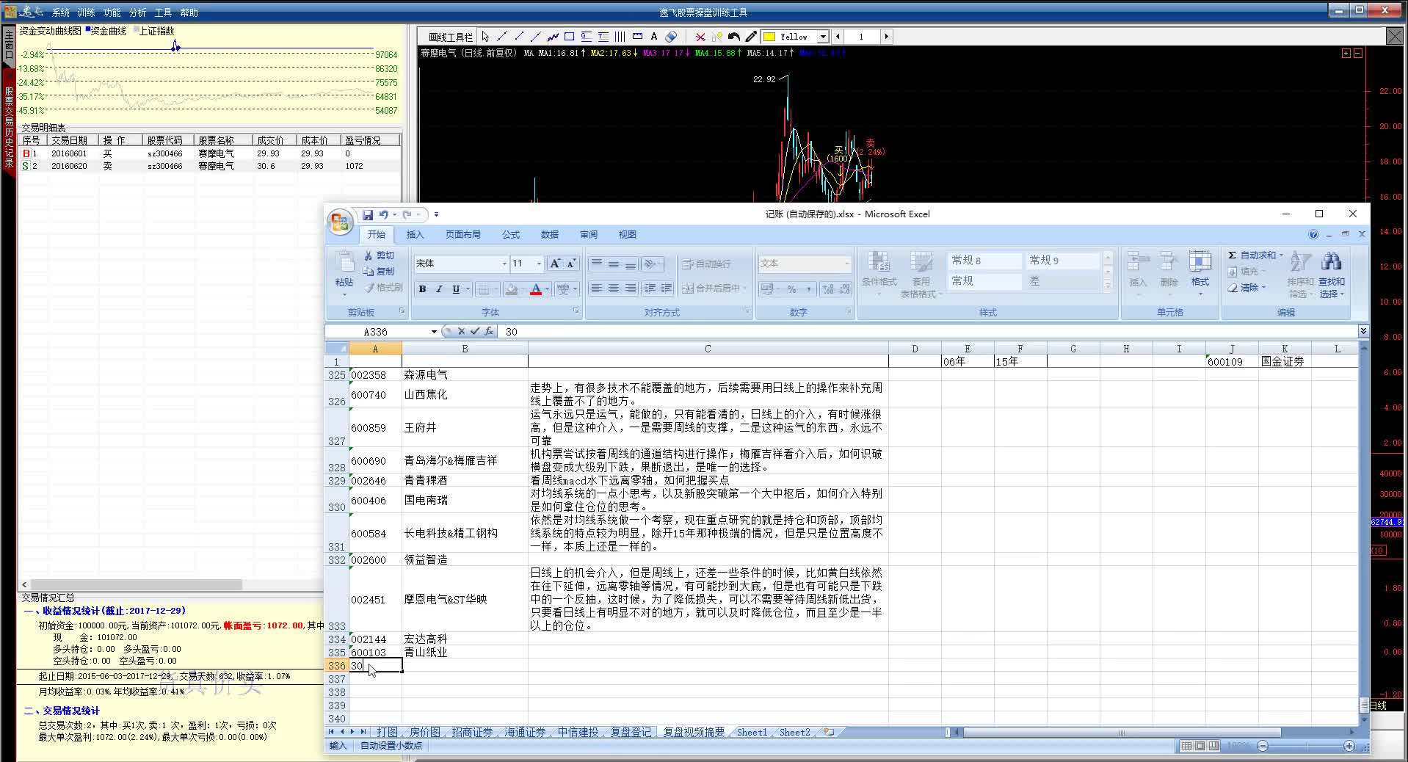Click the shrink font size icon

pyautogui.click(x=572, y=264)
